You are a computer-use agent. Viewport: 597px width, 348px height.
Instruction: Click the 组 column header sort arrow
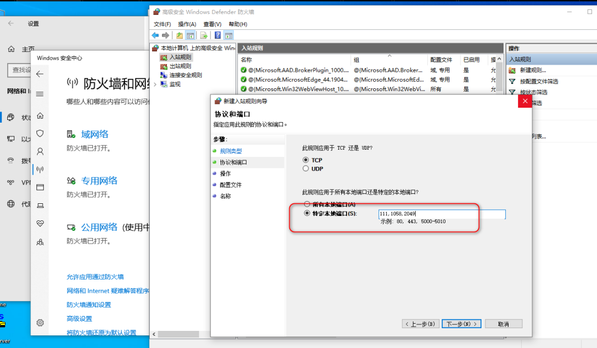pyautogui.click(x=390, y=56)
